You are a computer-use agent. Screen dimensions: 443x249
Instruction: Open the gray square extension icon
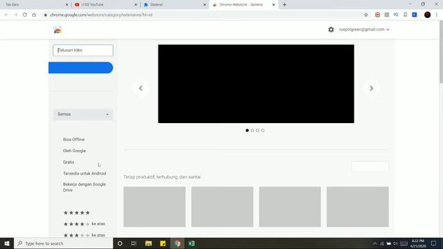pos(387,15)
